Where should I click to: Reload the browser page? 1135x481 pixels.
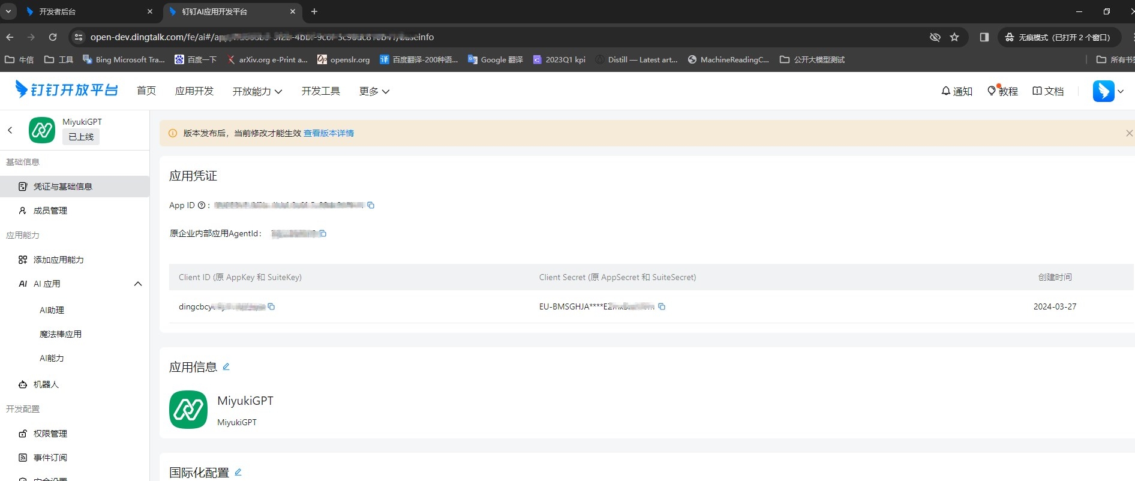point(53,37)
